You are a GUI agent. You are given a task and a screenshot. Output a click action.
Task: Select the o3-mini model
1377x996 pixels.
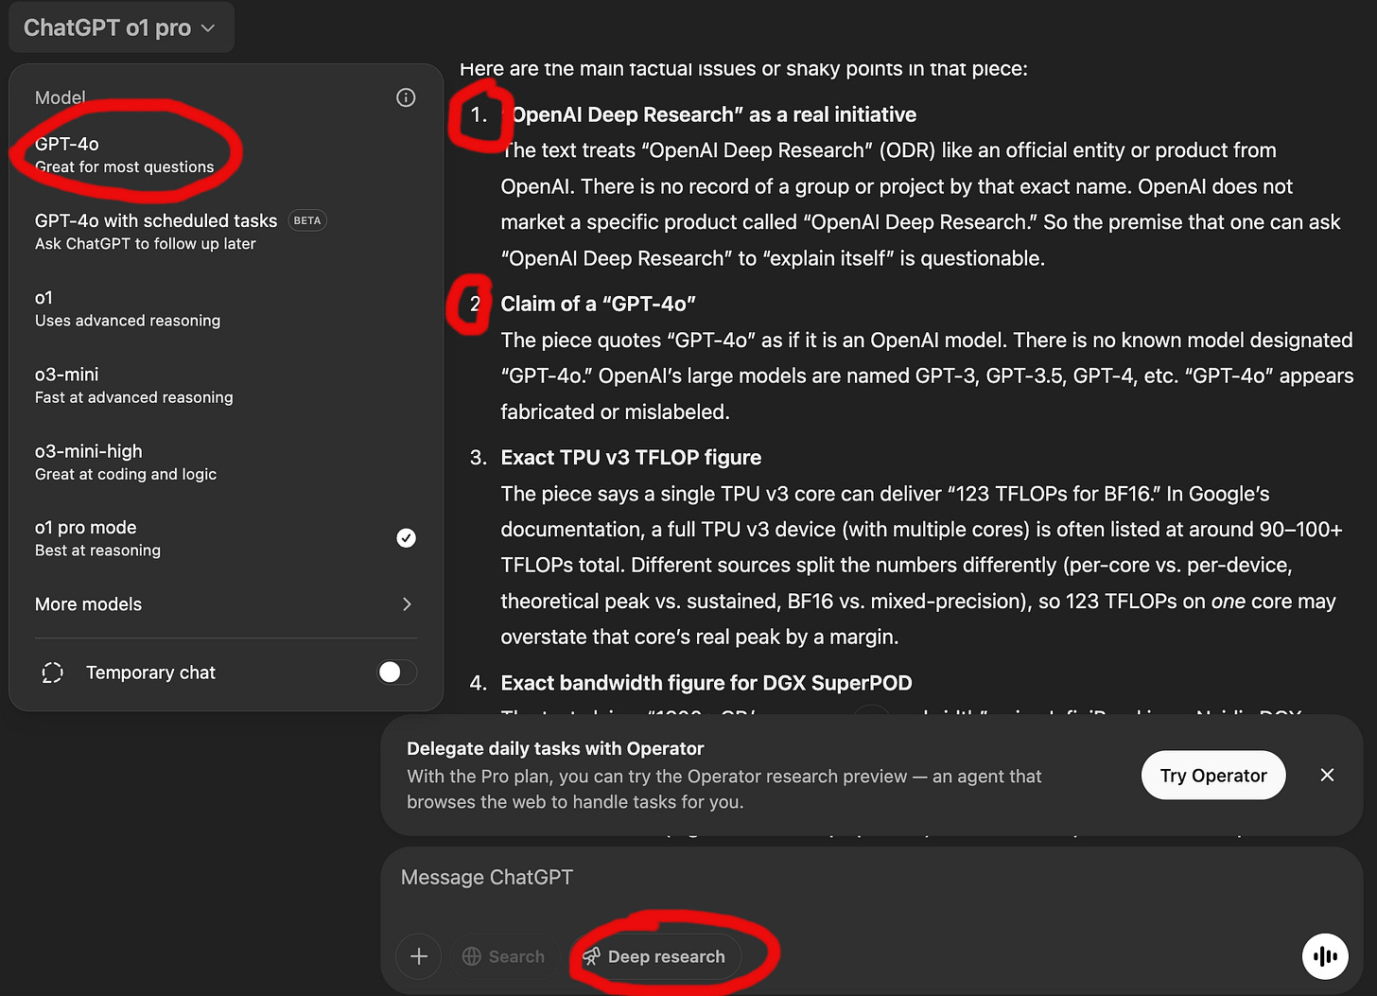pos(225,385)
